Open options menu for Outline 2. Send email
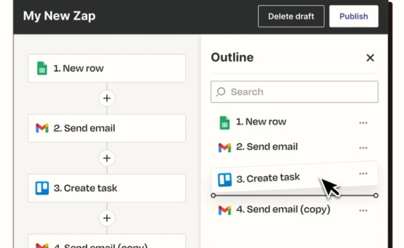Screen dimensions: 404x248 click(x=364, y=148)
